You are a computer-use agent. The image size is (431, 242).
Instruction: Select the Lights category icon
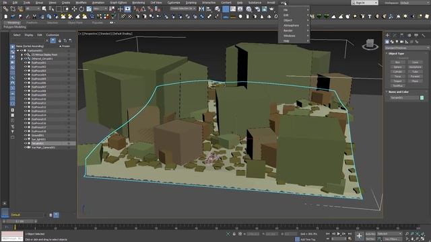[397, 42]
